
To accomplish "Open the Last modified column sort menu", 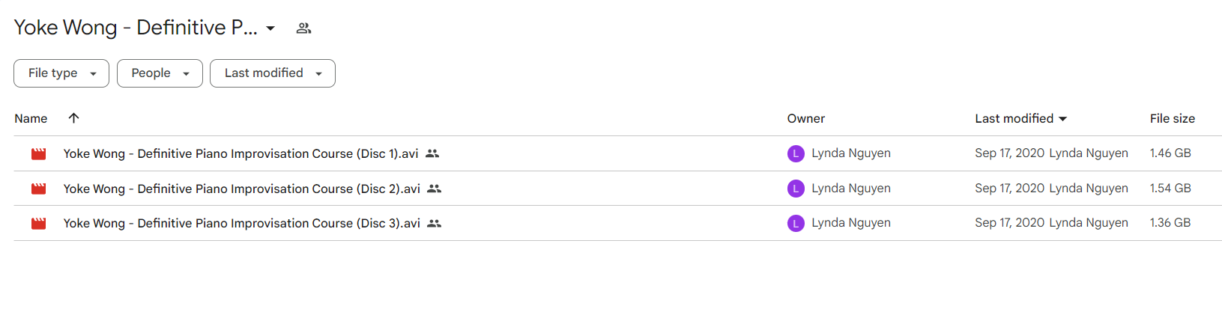I will pyautogui.click(x=1020, y=118).
